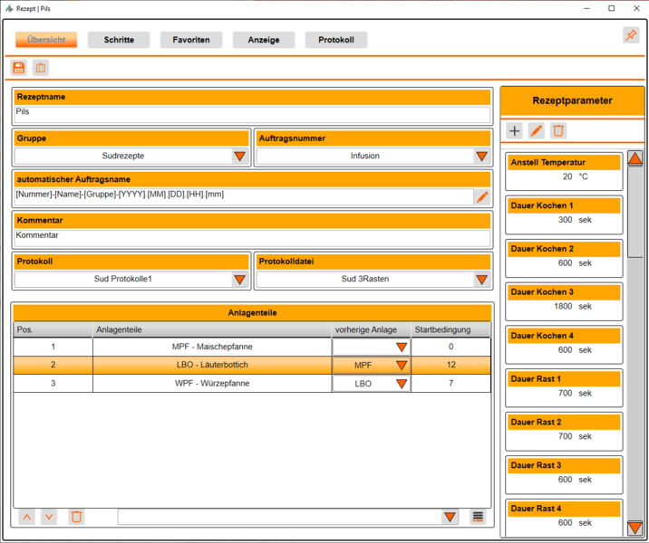This screenshot has width=649, height=543.
Task: Delete Anlagenteil using the trash icon below table
Action: click(77, 517)
